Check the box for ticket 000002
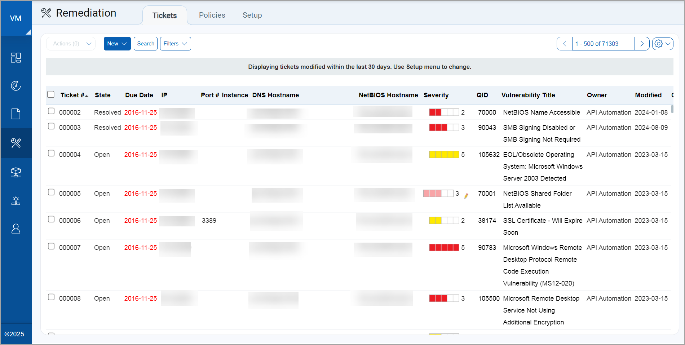 coord(51,111)
